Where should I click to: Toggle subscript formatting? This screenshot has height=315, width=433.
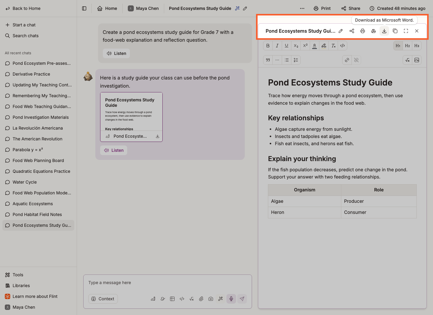296,46
